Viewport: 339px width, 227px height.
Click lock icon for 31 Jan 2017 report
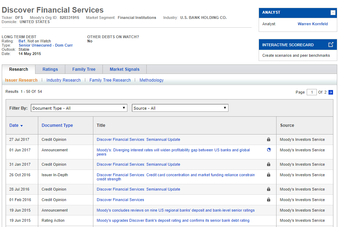click(268, 164)
